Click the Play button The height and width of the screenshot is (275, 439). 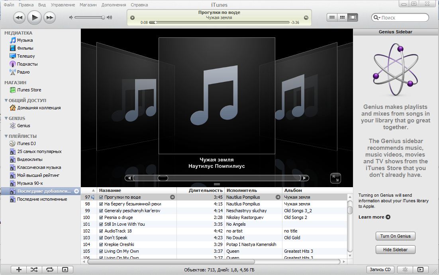34,17
